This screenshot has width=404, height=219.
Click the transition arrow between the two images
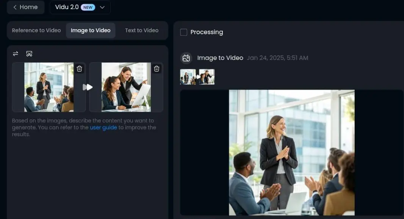pyautogui.click(x=88, y=87)
